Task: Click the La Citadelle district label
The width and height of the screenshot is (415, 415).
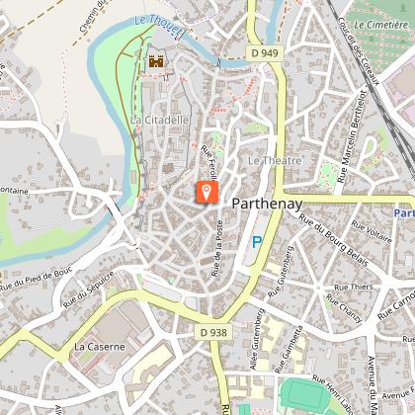Action: (x=160, y=120)
